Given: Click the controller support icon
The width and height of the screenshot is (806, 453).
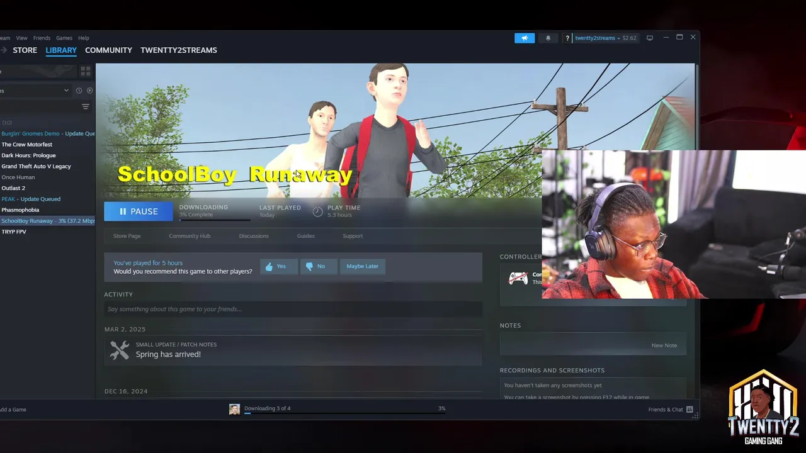Looking at the screenshot, I should click(x=518, y=278).
